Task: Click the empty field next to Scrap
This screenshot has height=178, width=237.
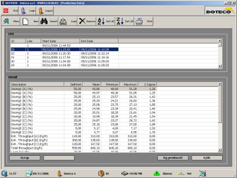Action: pos(59,158)
